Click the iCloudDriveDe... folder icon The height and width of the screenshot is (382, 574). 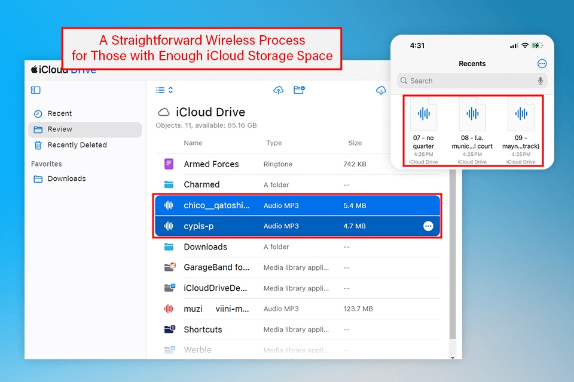coord(170,288)
